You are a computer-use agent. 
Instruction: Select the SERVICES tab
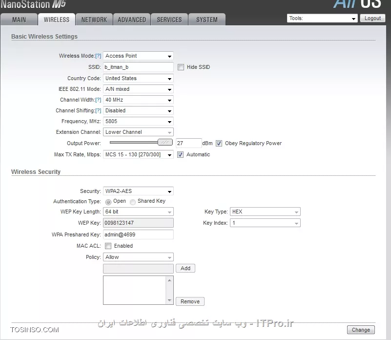click(x=169, y=20)
